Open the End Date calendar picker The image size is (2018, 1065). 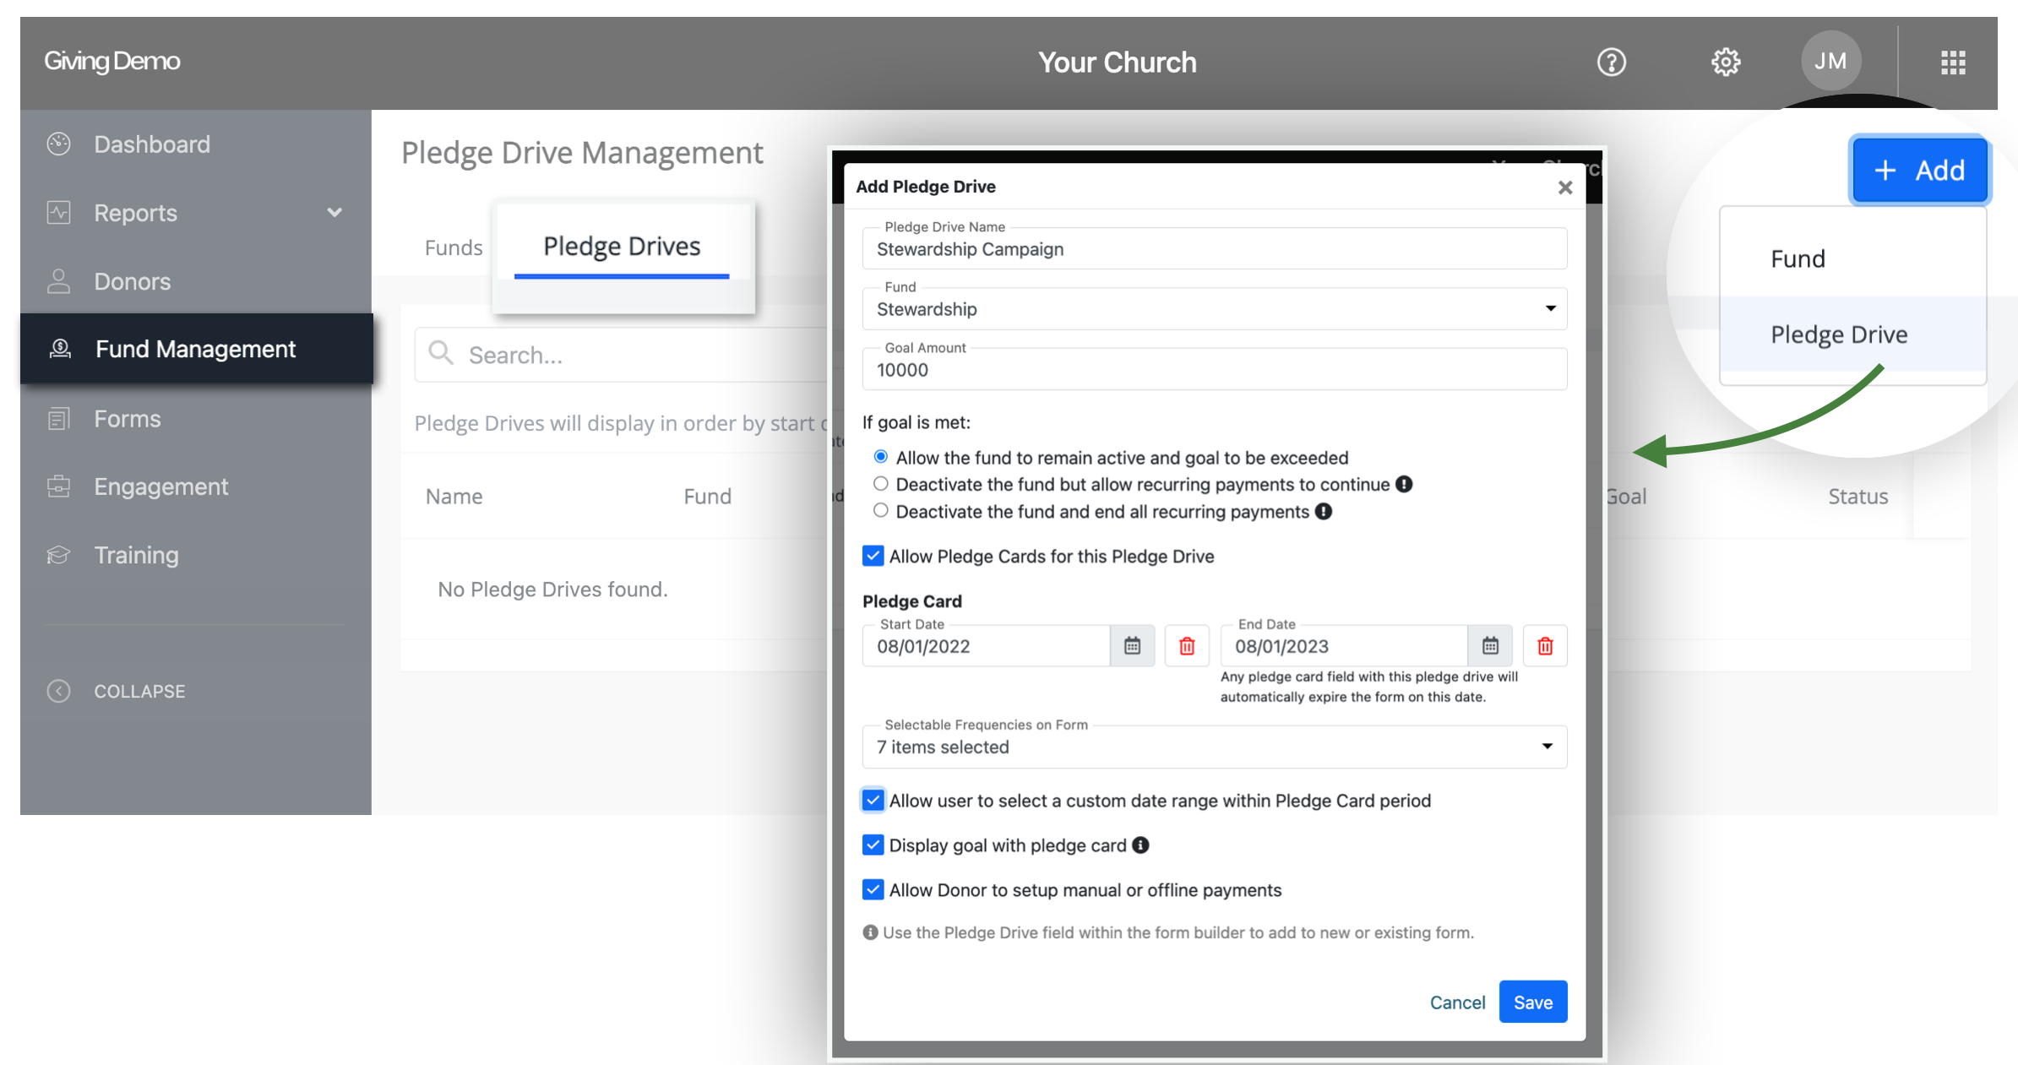click(1490, 646)
